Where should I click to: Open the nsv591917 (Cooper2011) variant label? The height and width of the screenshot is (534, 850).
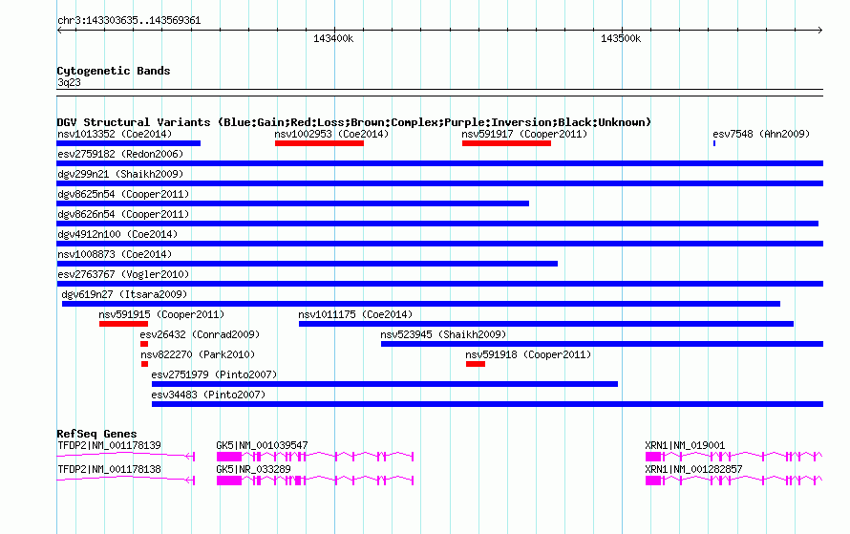(524, 134)
